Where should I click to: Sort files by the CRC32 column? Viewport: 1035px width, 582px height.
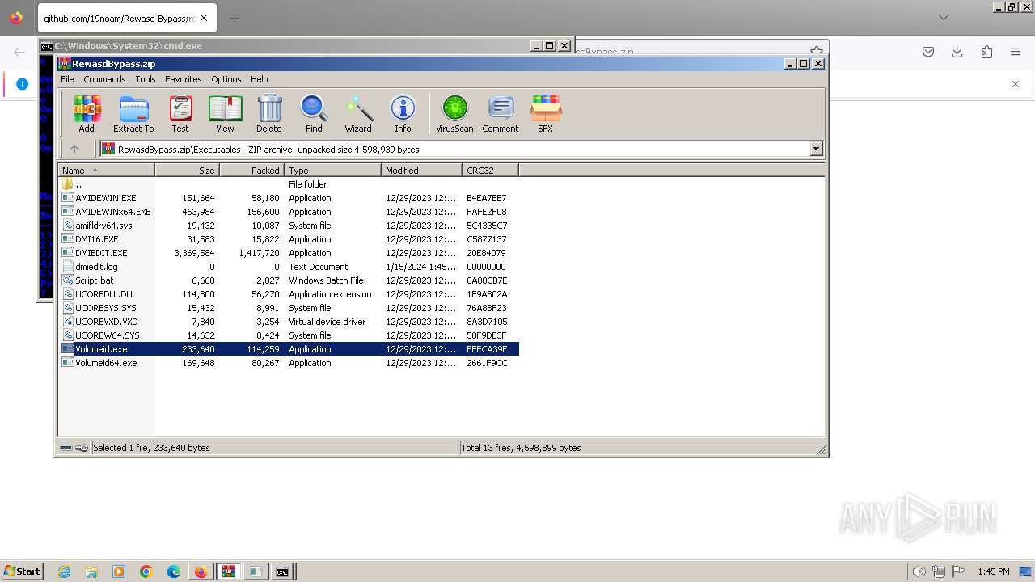pos(490,171)
